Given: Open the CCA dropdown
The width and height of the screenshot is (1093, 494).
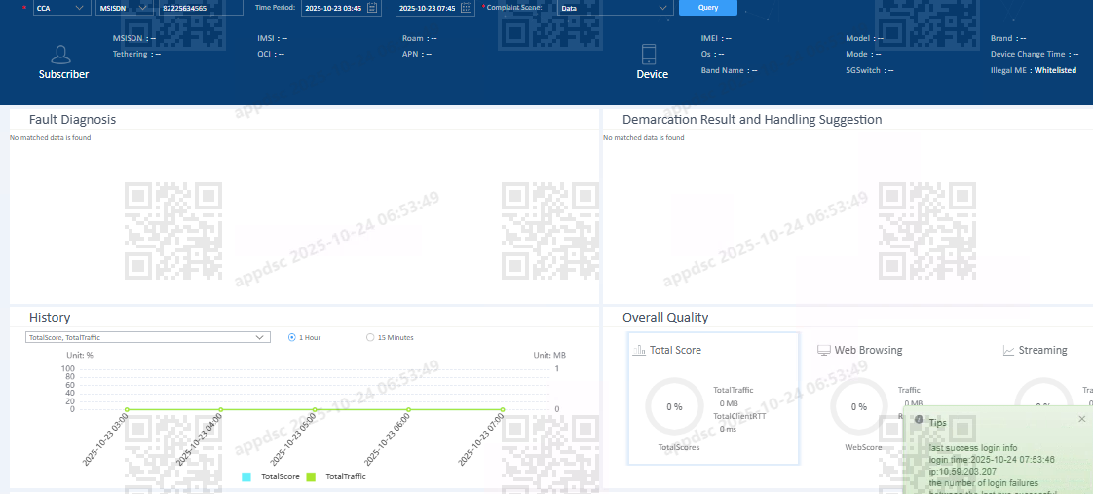Looking at the screenshot, I should [62, 8].
